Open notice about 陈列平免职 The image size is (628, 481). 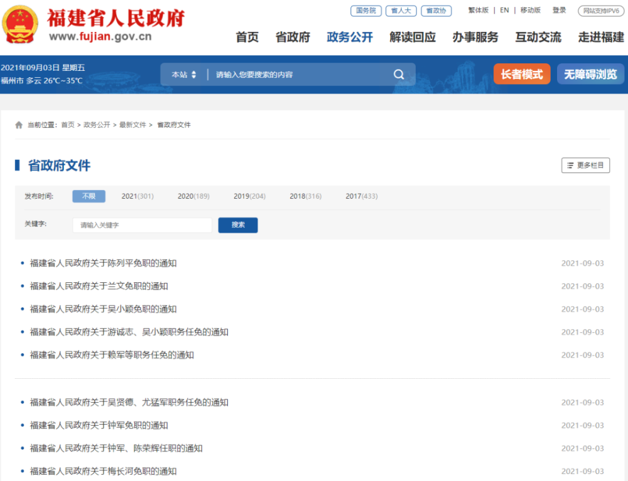[104, 263]
